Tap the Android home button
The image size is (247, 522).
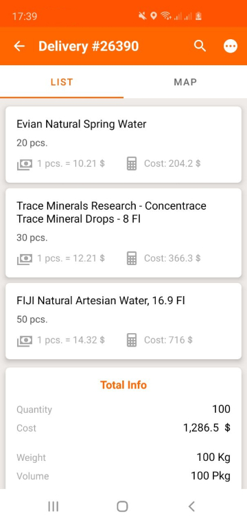pyautogui.click(x=122, y=506)
